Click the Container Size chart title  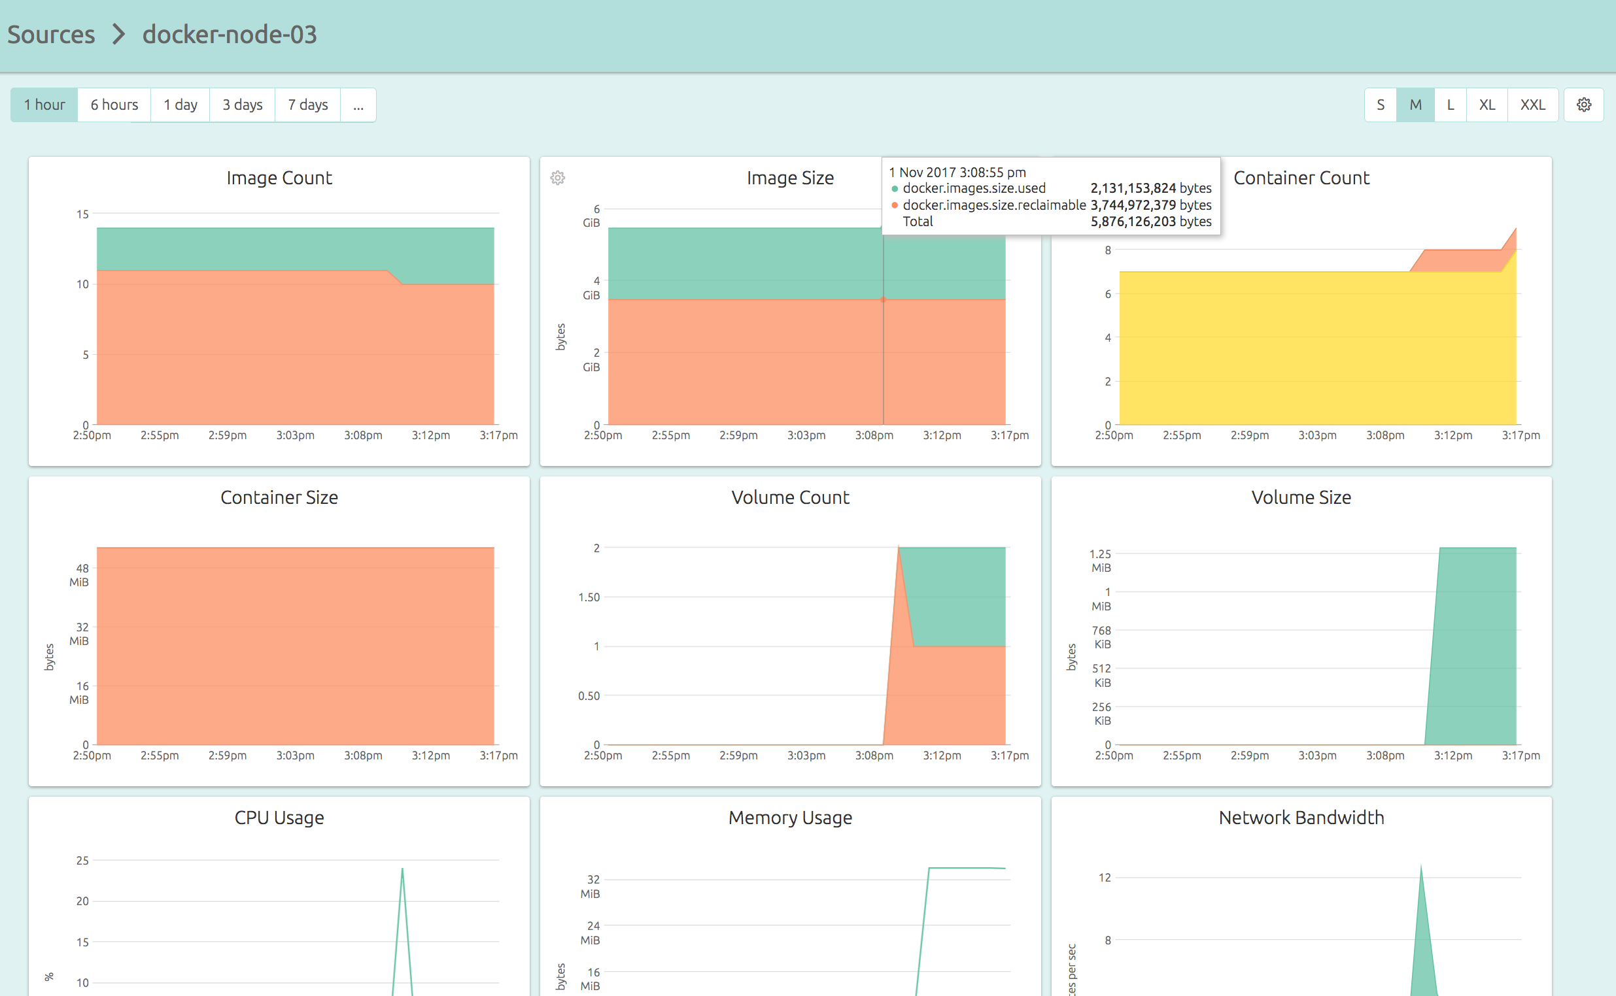click(x=279, y=497)
